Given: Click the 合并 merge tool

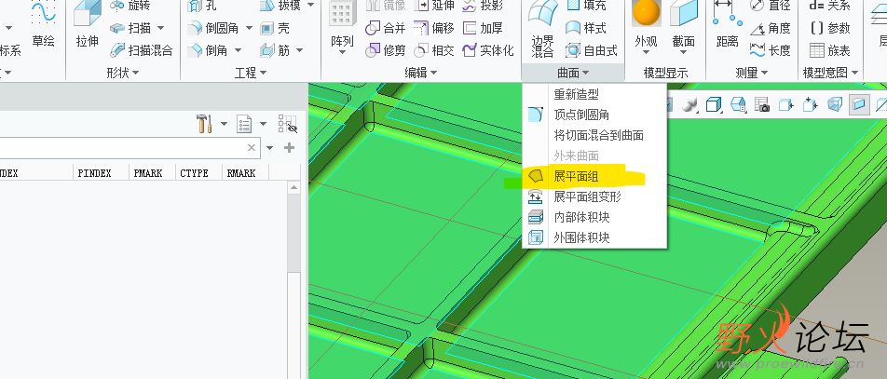Looking at the screenshot, I should (386, 28).
